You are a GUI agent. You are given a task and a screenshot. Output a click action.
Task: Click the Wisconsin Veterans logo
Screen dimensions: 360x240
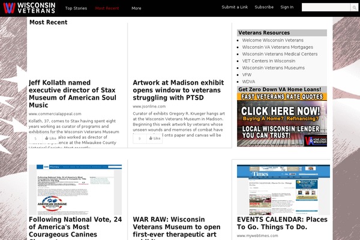tap(29, 8)
